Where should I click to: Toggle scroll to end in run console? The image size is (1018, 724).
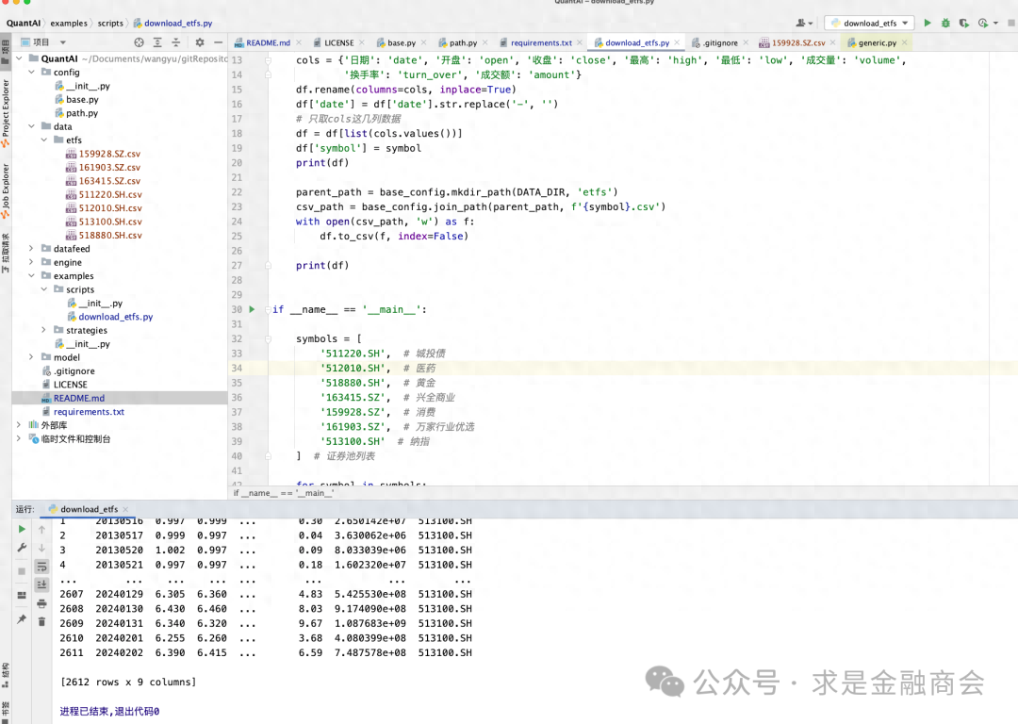41,584
